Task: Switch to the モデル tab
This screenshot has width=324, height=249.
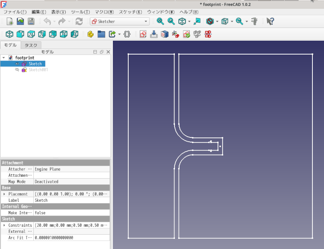Action: coord(10,45)
